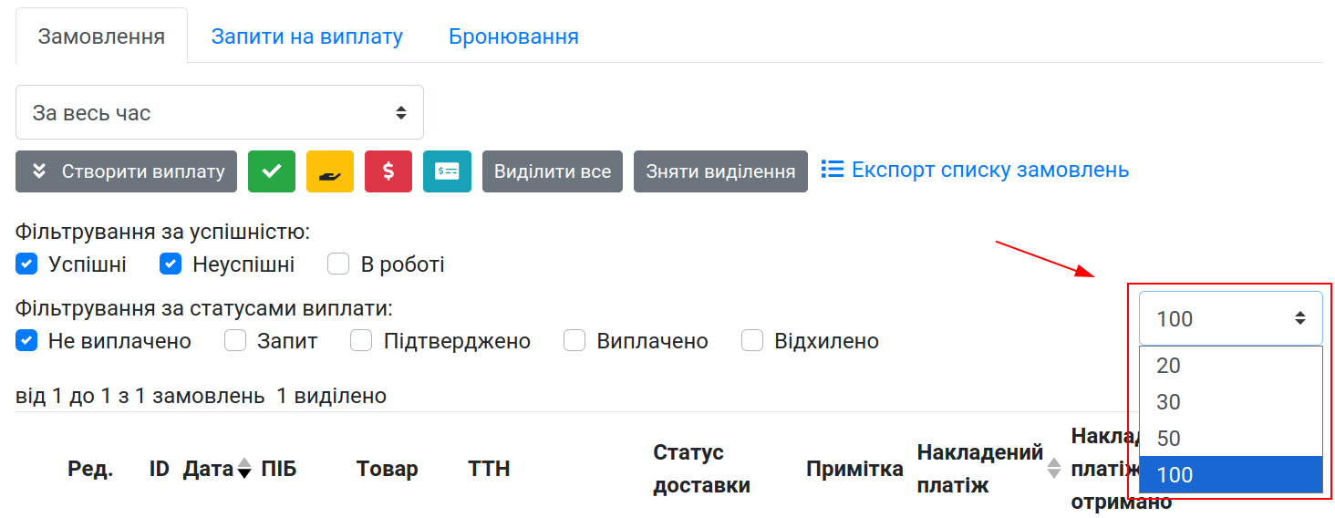
Task: Switch to Запити на виплату tab
Action: point(307,36)
